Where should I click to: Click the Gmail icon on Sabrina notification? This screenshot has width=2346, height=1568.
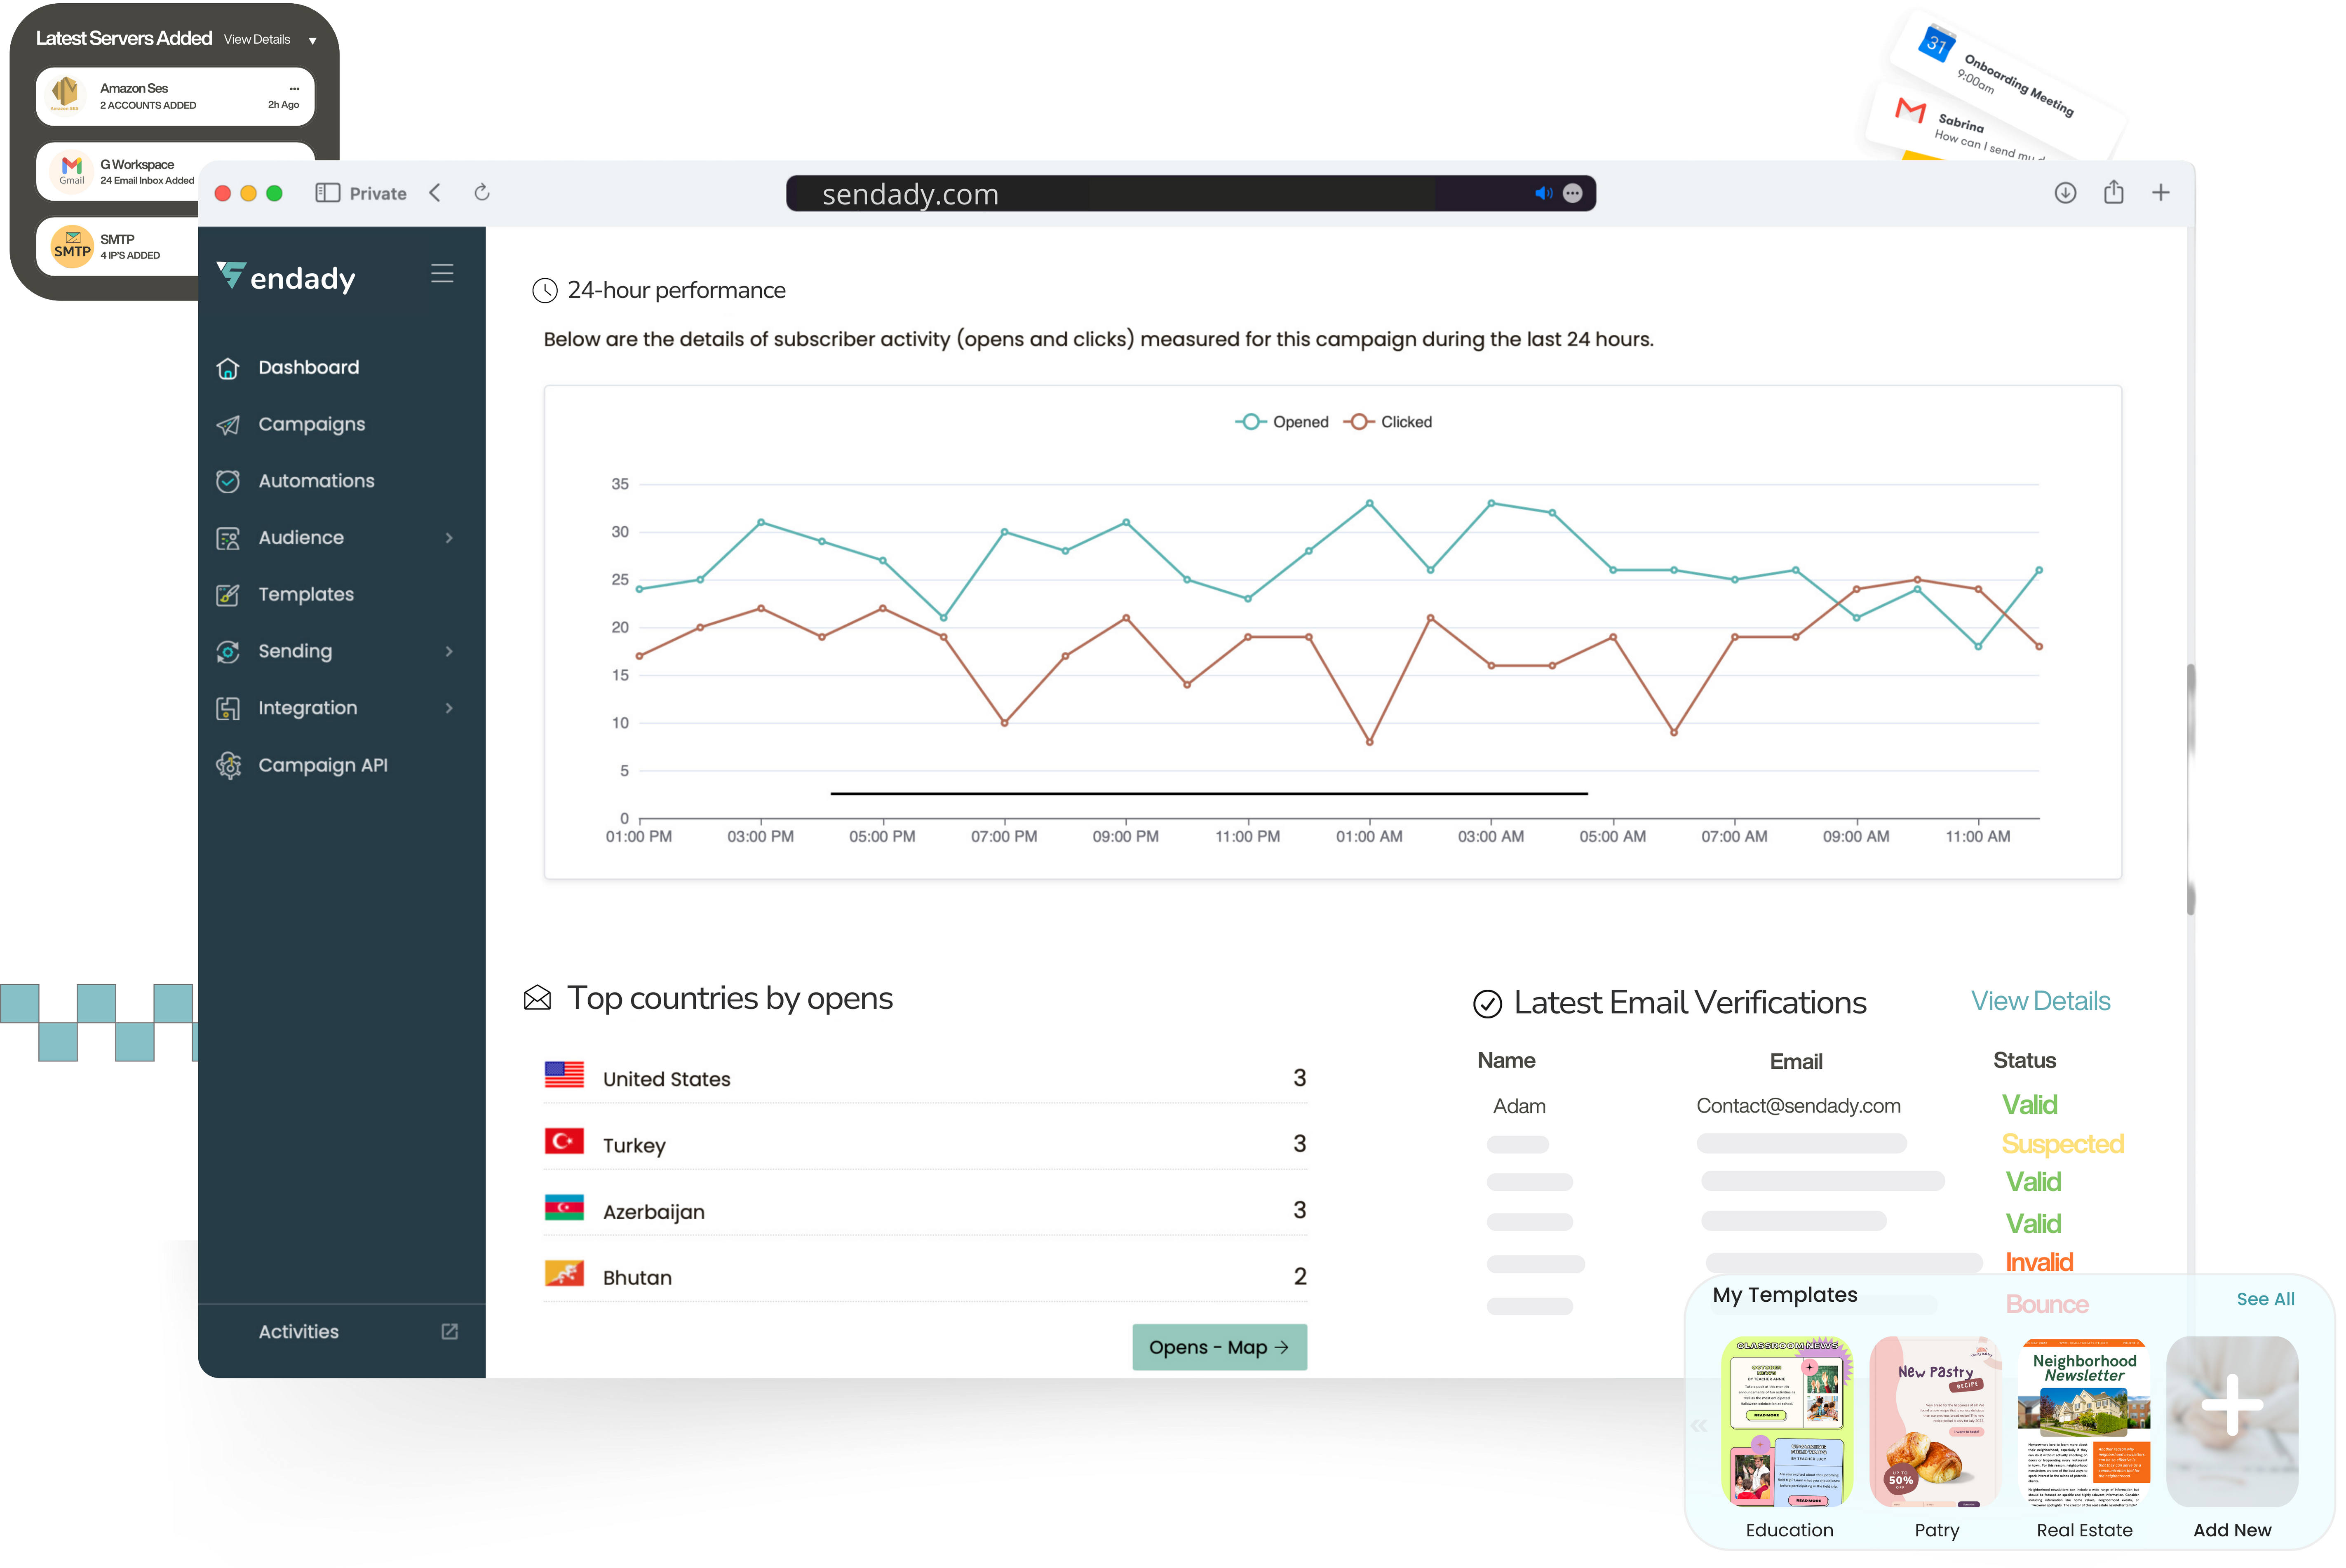coord(1911,110)
